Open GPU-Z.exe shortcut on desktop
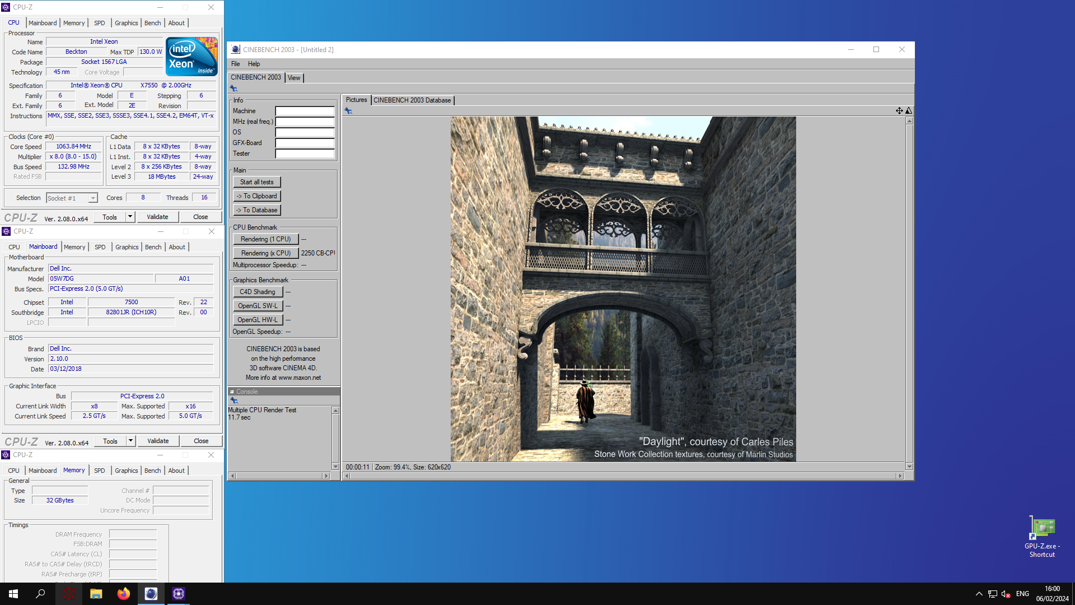Viewport: 1075px width, 605px height. pyautogui.click(x=1042, y=537)
